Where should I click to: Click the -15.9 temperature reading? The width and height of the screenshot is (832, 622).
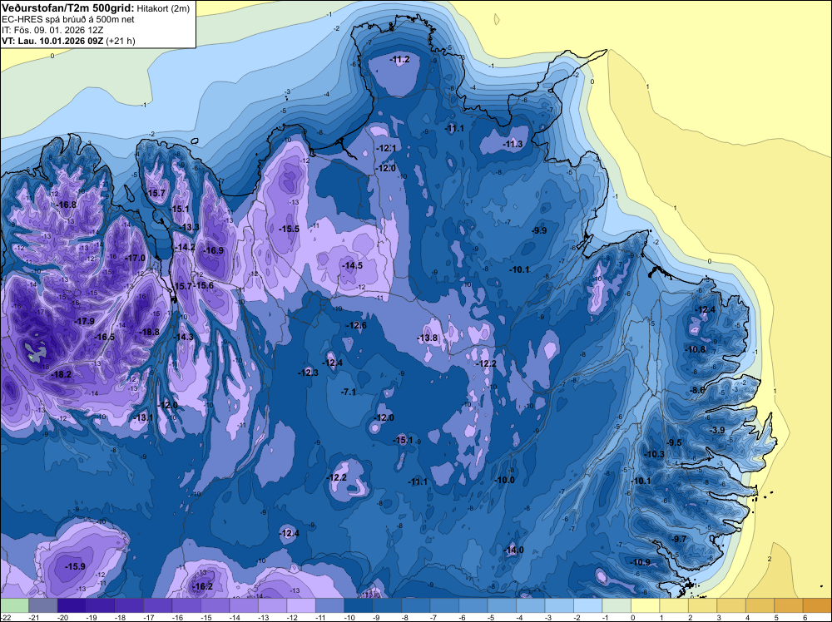(x=76, y=566)
